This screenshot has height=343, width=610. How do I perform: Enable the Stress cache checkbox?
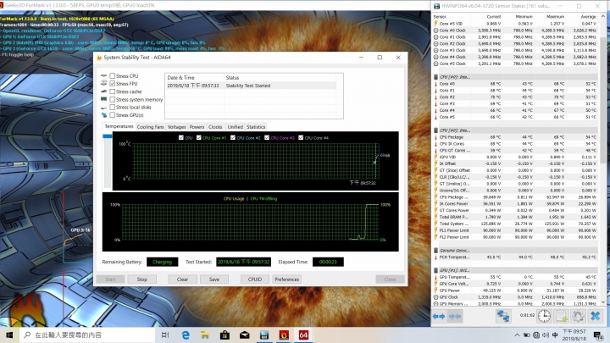click(112, 91)
